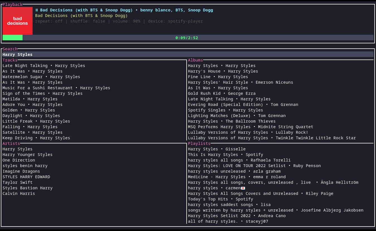376x231 pixels.
Task: Select track "Watermelon Sugar • Harry Styles"
Action: pyautogui.click(x=41, y=77)
